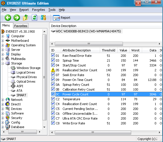
Task: Select Physical Drives in the tree
Action: pyautogui.click(x=27, y=77)
